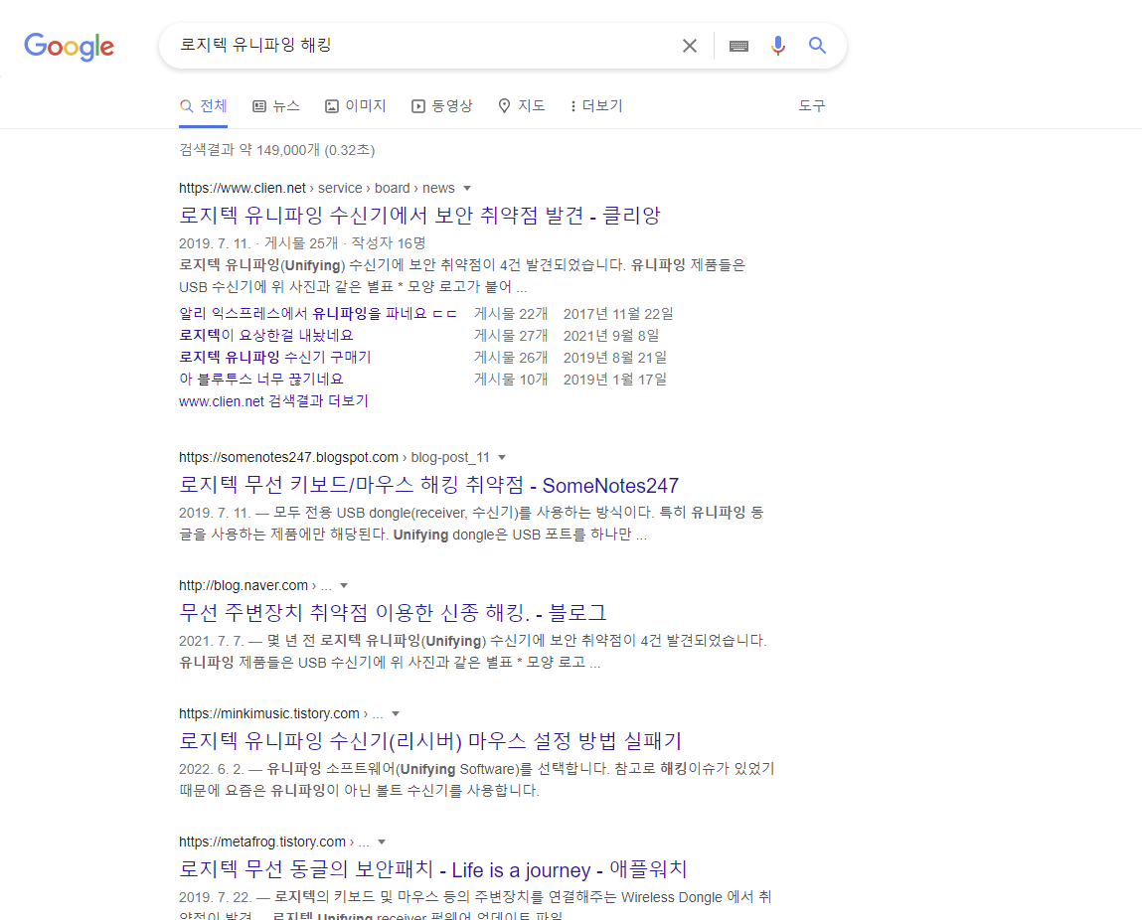Open sublink 알리 익스프레스에서 유니파잉을 파네요
The image size is (1142, 920).
317,314
